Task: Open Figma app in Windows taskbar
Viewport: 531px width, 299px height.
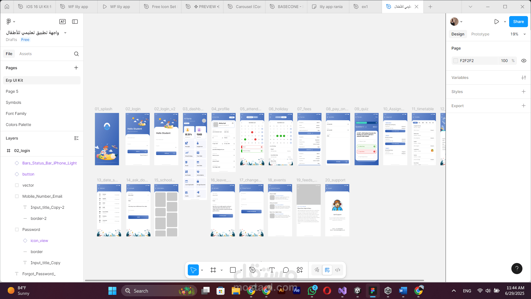Action: coord(373,291)
